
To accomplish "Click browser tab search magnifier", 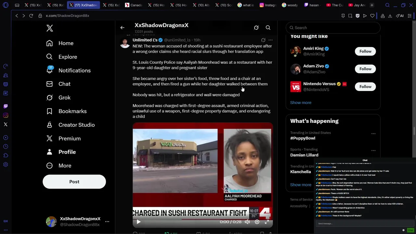I will point(387,5).
